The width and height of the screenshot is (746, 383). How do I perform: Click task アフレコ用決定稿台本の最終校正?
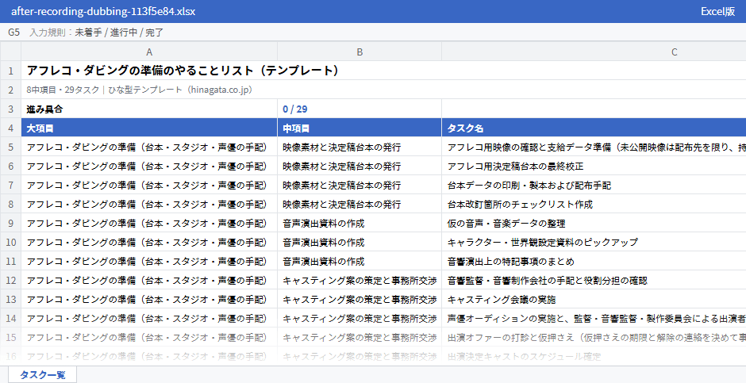click(515, 167)
